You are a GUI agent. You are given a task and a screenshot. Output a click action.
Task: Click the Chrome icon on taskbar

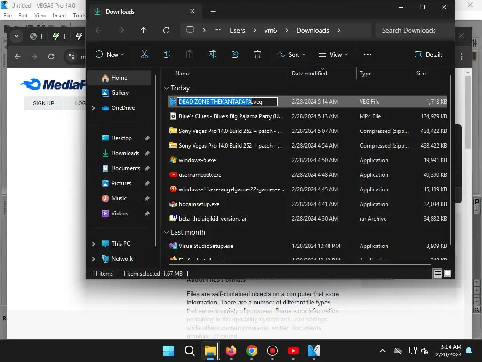pos(251,351)
